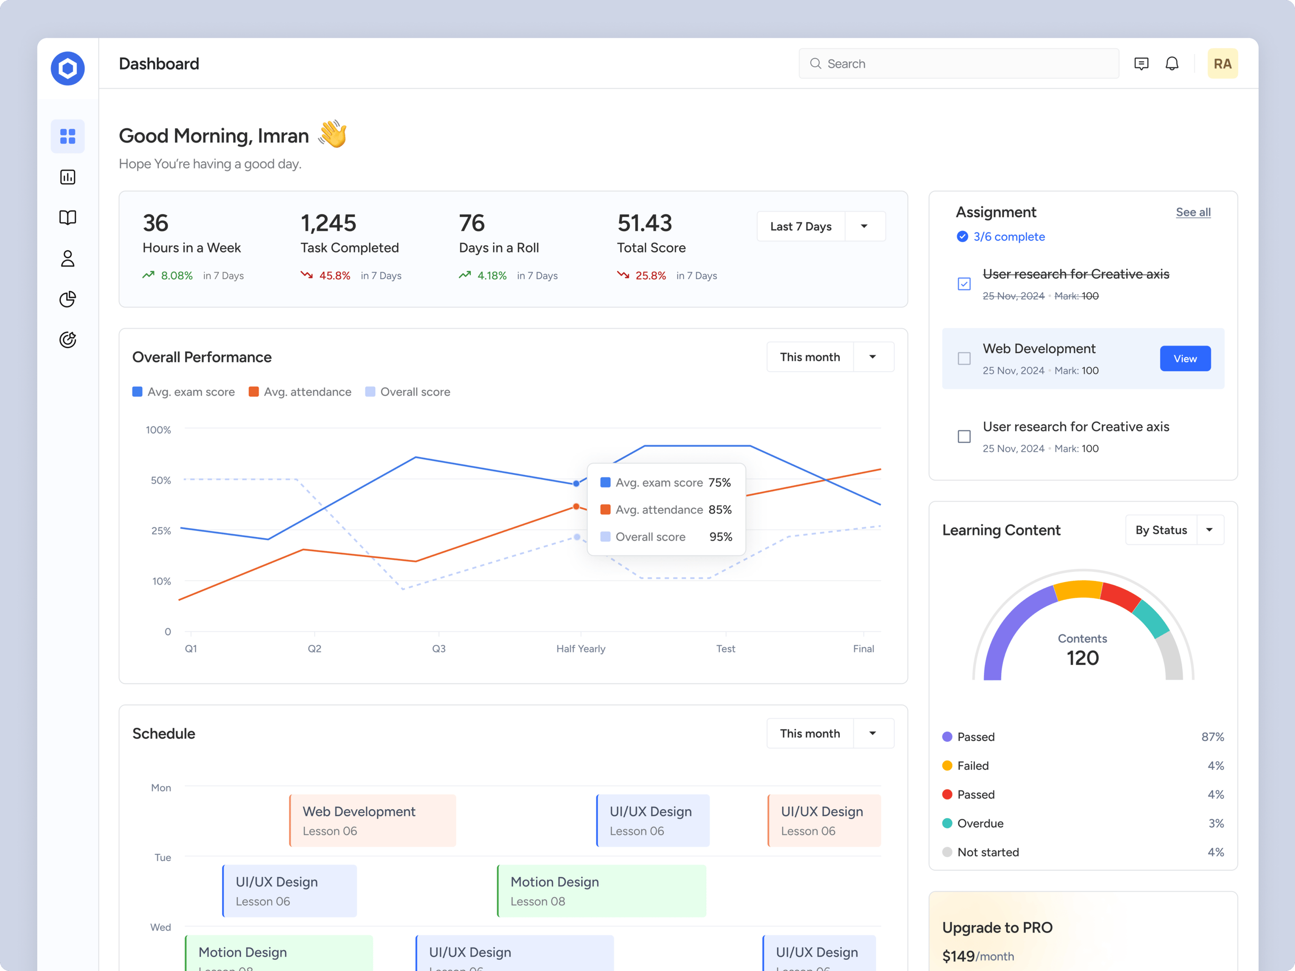The image size is (1295, 971).
Task: Click the red down-trend arrow beside 25.8%
Action: point(623,275)
